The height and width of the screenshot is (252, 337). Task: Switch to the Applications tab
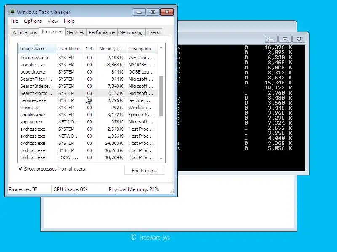pos(25,32)
